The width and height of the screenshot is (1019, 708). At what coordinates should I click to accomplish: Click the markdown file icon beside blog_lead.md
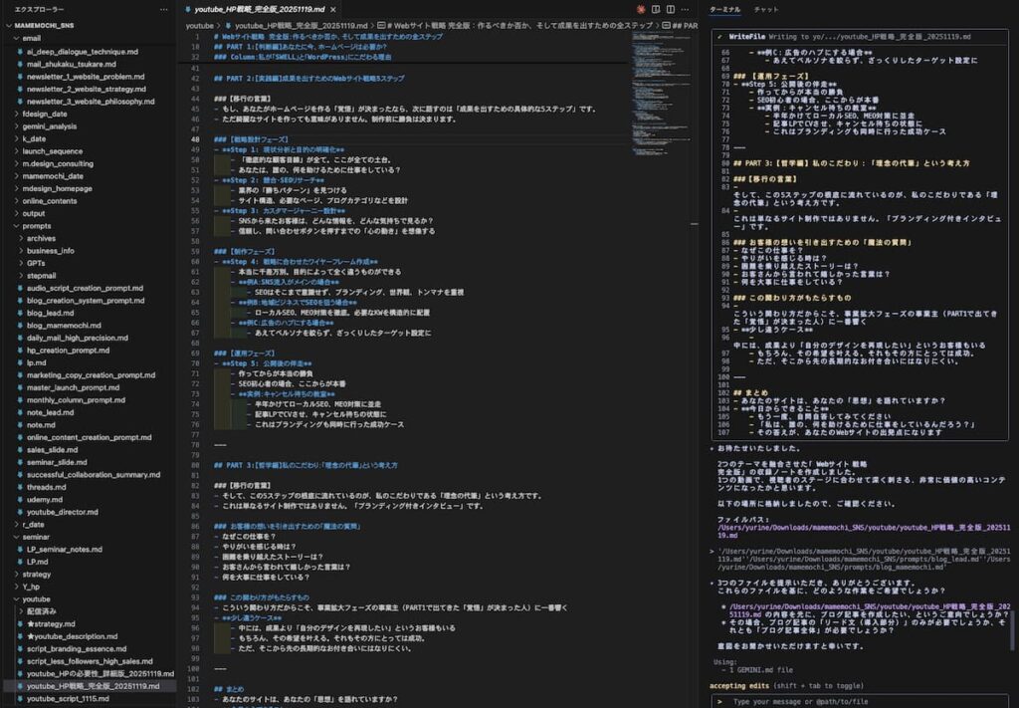(20, 313)
